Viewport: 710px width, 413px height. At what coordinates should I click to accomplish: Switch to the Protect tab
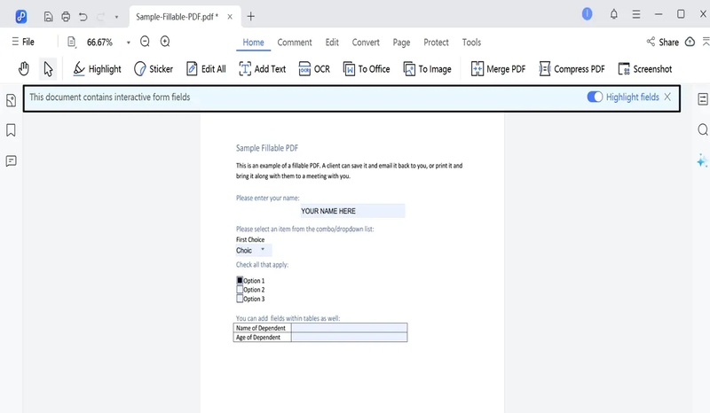tap(436, 42)
